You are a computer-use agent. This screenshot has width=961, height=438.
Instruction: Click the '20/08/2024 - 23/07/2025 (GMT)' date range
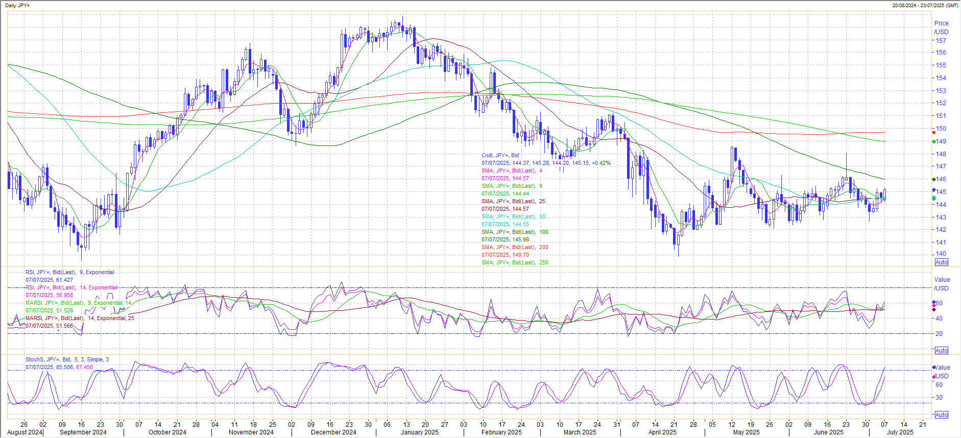pos(925,5)
